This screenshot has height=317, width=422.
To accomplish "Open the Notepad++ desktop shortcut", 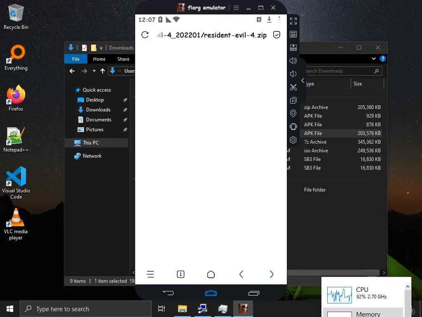I will tap(16, 140).
